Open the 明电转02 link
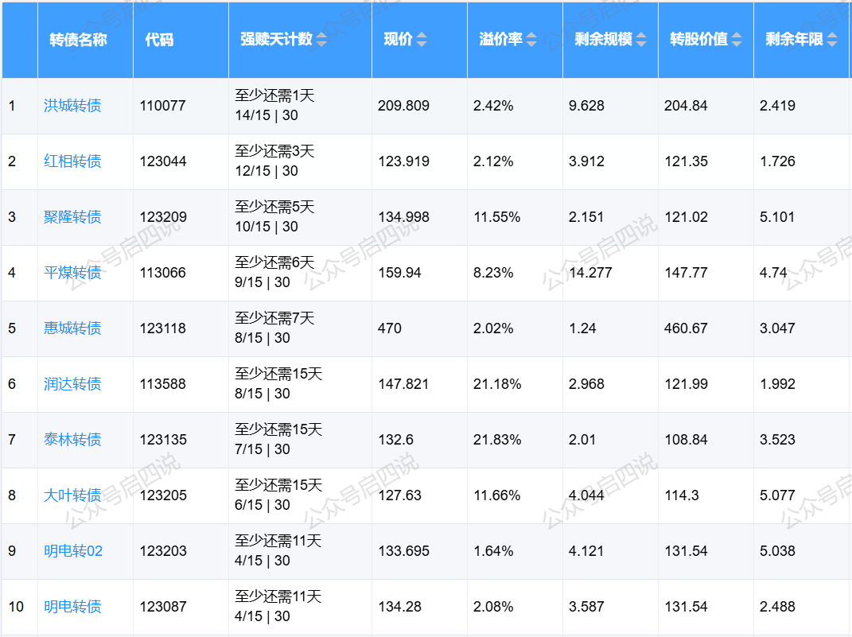This screenshot has width=852, height=637. [73, 551]
